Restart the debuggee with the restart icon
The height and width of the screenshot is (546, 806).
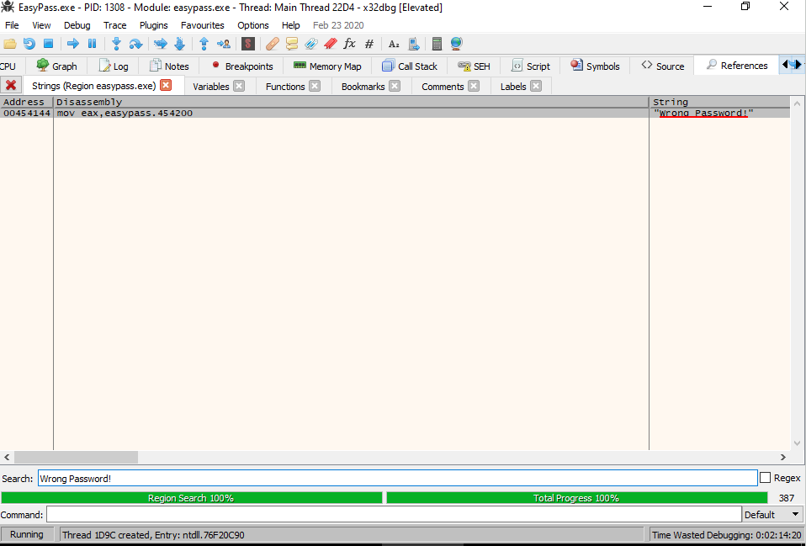coord(29,44)
